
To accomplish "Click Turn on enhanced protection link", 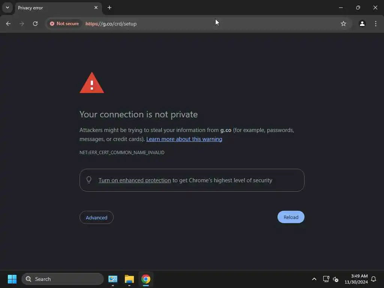I will pyautogui.click(x=135, y=180).
